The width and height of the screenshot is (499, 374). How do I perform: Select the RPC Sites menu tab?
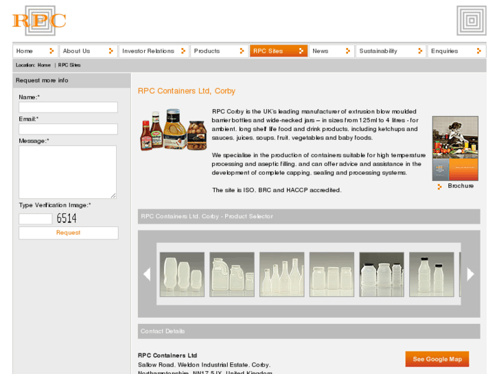click(x=279, y=51)
